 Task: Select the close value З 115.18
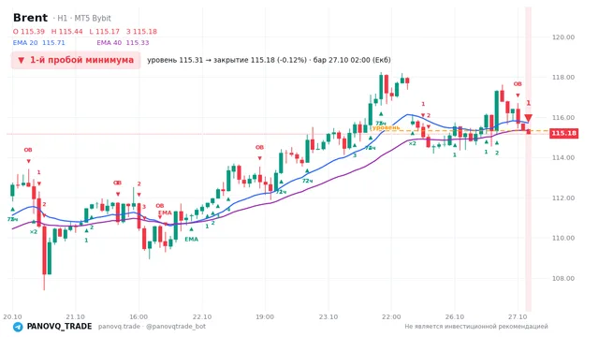[141, 32]
